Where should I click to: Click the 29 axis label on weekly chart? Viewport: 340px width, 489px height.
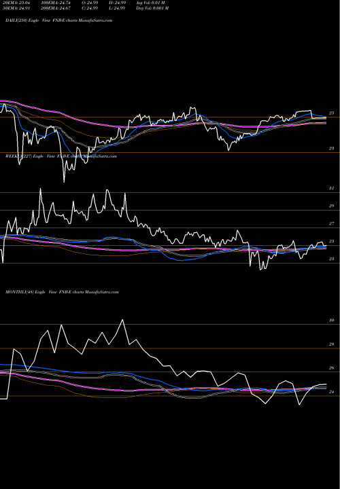coord(332,206)
